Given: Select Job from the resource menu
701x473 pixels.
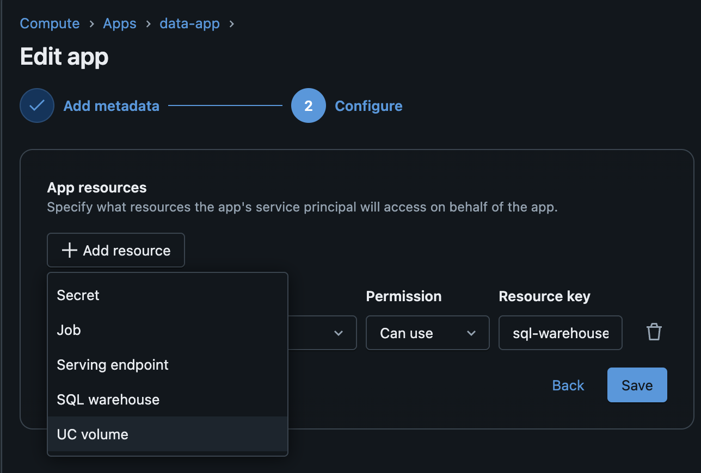Looking at the screenshot, I should [x=69, y=330].
